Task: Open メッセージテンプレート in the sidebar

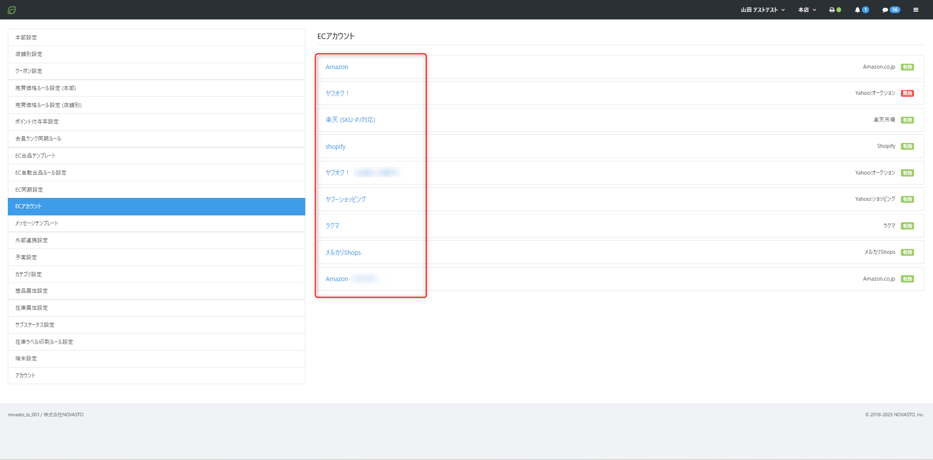Action: (x=156, y=223)
